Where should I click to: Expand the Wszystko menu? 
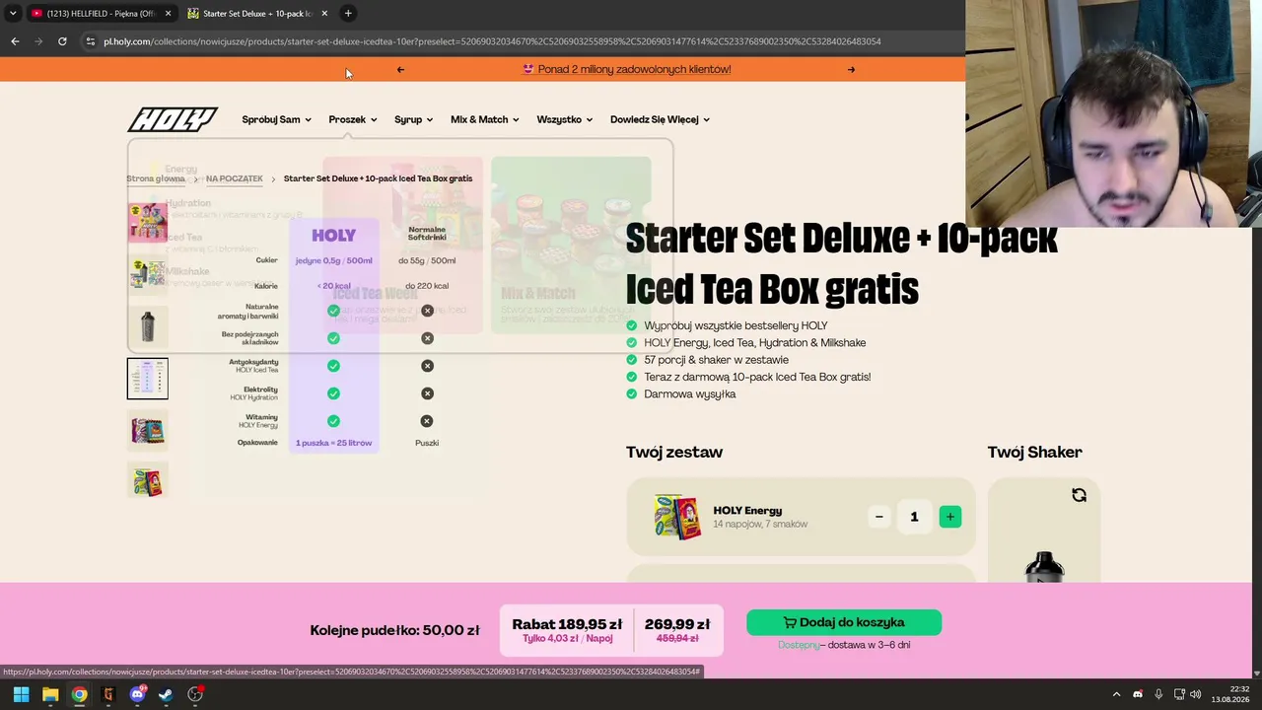(565, 119)
